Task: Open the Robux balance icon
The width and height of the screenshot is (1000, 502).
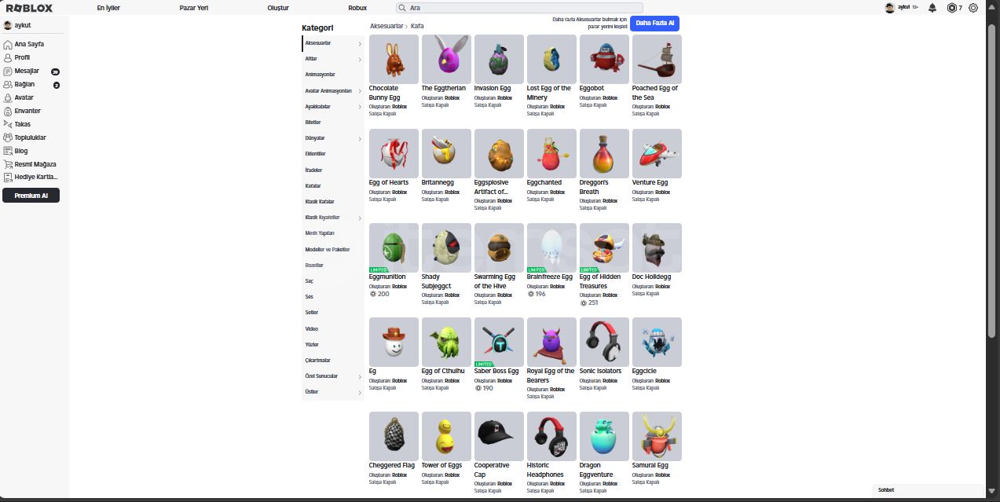Action: [x=952, y=8]
